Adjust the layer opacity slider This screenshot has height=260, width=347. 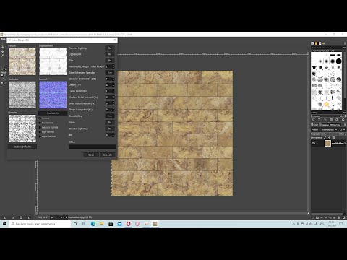pos(328,134)
